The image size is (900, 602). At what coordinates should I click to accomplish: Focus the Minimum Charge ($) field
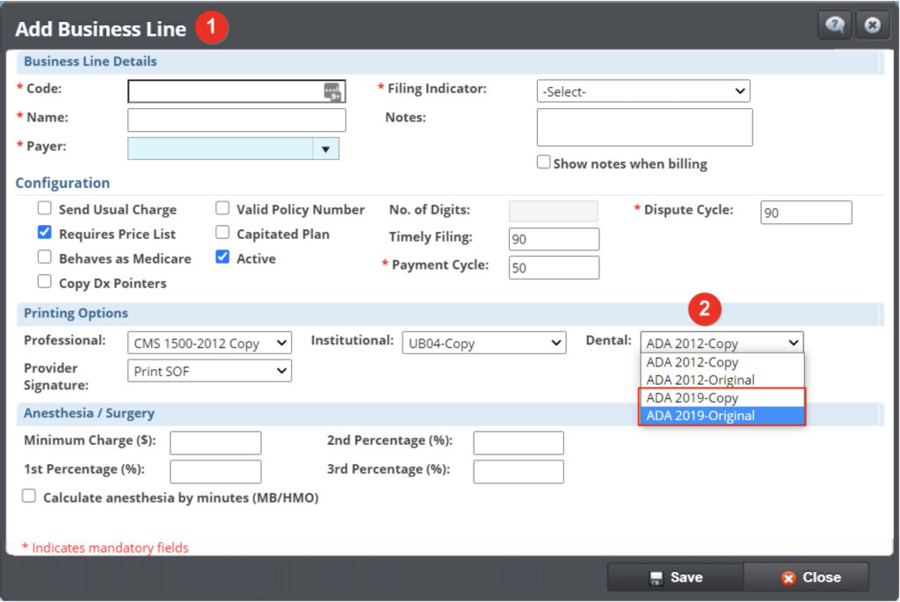215,443
